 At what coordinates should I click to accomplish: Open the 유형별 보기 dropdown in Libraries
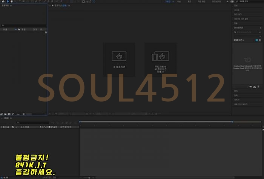(239, 40)
